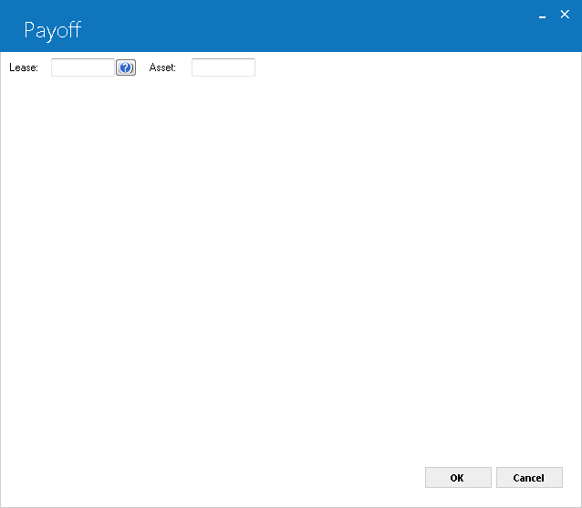Confirm with the OK button
The height and width of the screenshot is (508, 582).
458,477
